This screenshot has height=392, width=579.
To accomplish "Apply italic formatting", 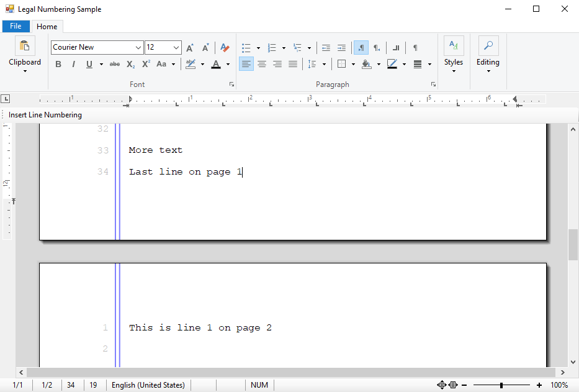I will pyautogui.click(x=73, y=64).
